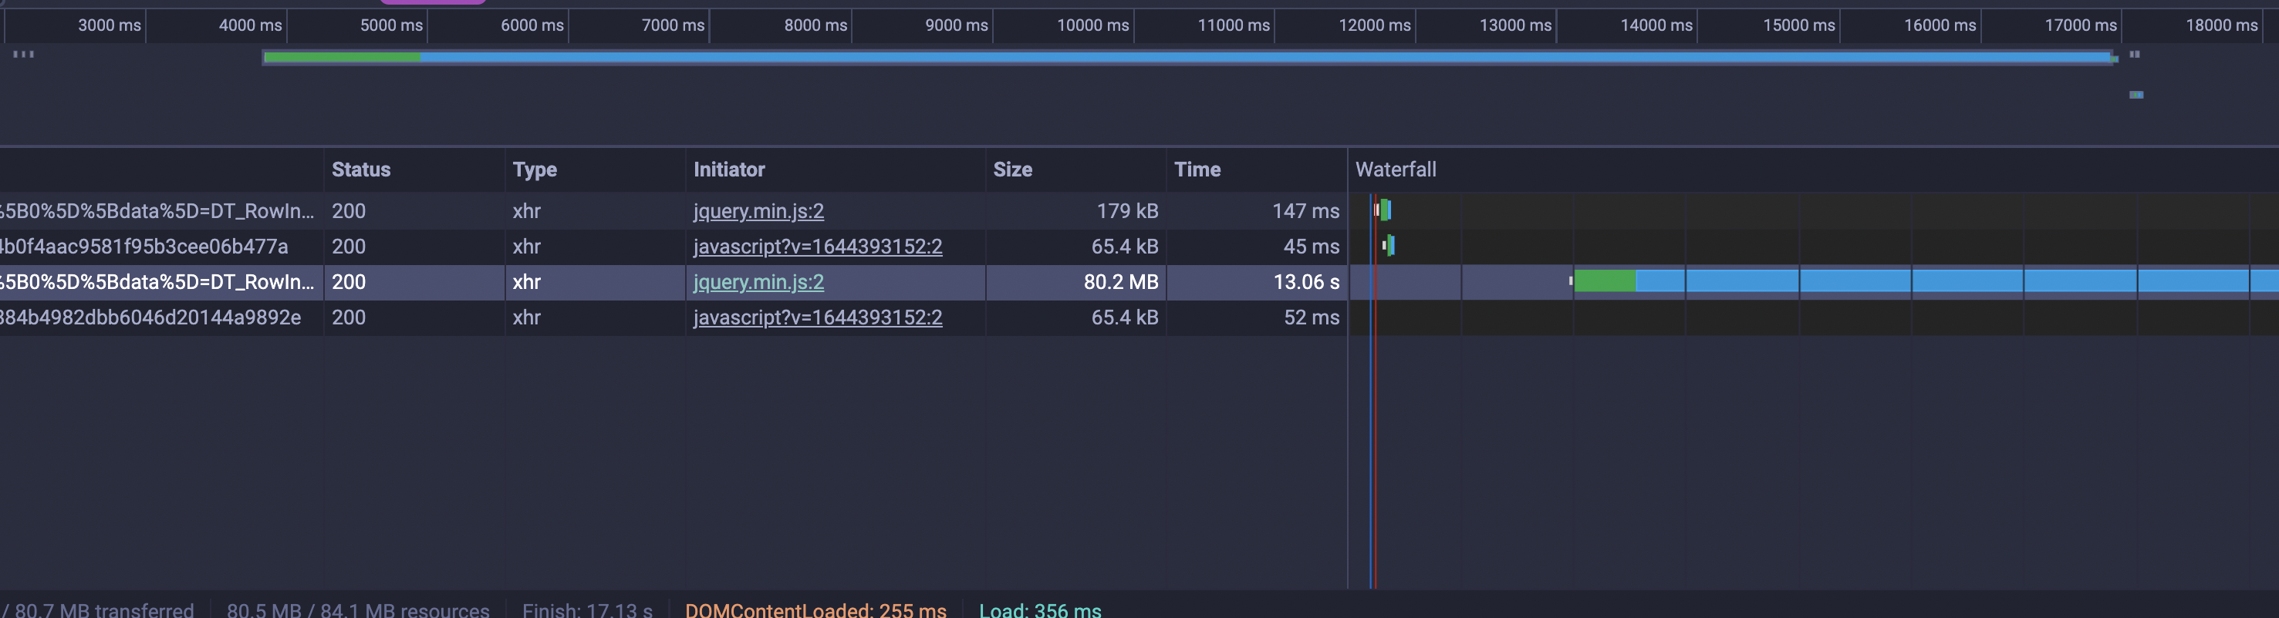
Task: Sort requests by the Time column header
Action: click(1256, 170)
